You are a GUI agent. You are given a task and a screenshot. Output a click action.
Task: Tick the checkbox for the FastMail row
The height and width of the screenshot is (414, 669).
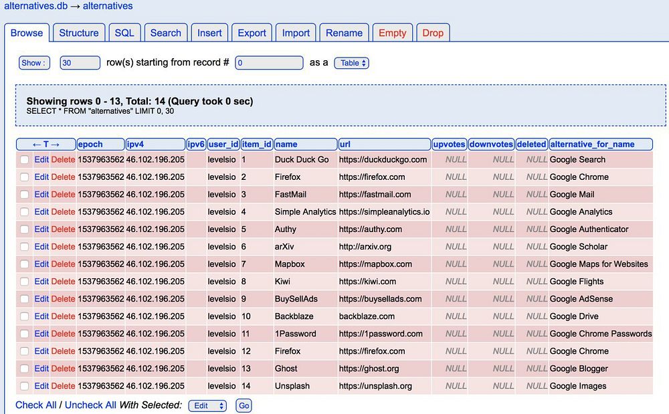[x=24, y=195]
